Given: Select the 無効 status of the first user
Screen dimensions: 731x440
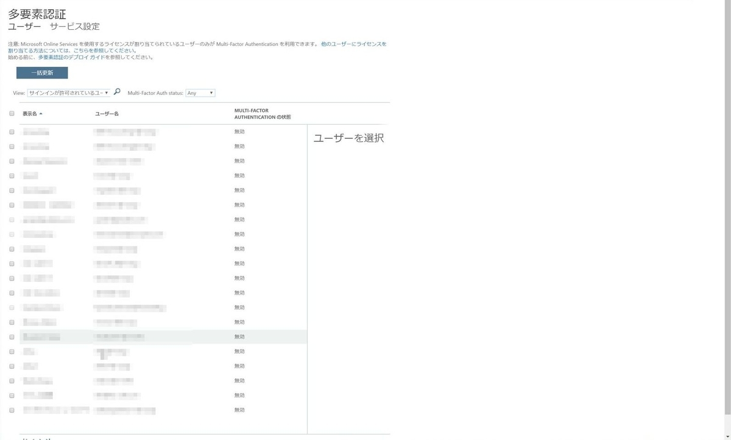Looking at the screenshot, I should (x=239, y=131).
